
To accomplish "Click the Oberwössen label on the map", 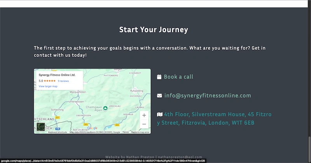I will point(83,116).
